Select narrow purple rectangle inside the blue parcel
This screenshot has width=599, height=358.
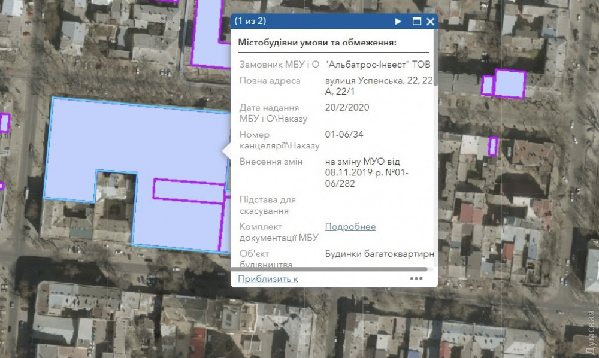[187, 190]
